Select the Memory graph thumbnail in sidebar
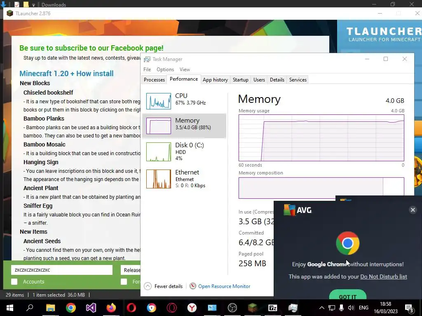The width and height of the screenshot is (422, 316). coord(159,126)
